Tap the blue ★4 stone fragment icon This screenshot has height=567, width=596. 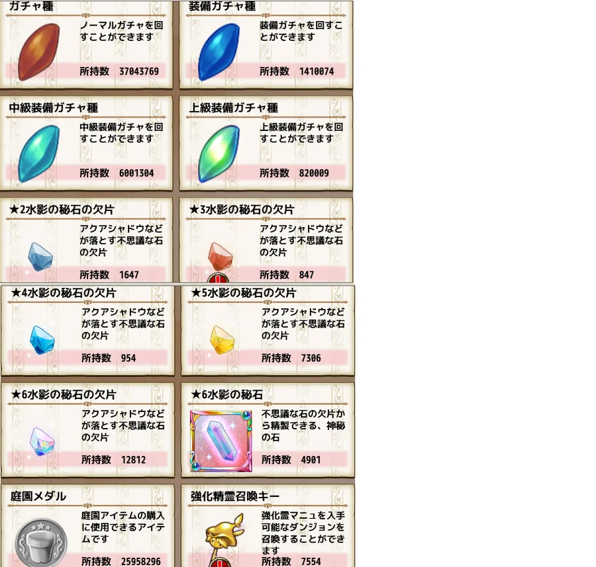click(x=42, y=340)
